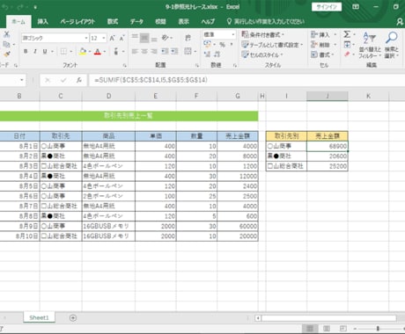Toggle top vertical alignment
This screenshot has height=334, width=405.
point(135,38)
